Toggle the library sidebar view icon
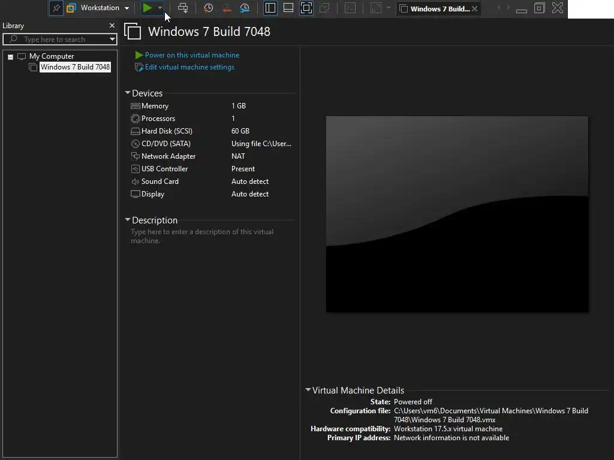The width and height of the screenshot is (614, 460). pyautogui.click(x=270, y=8)
